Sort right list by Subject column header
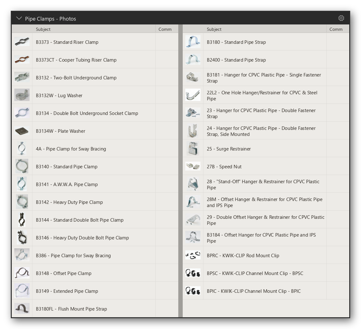This screenshot has height=329, width=361. pos(265,29)
